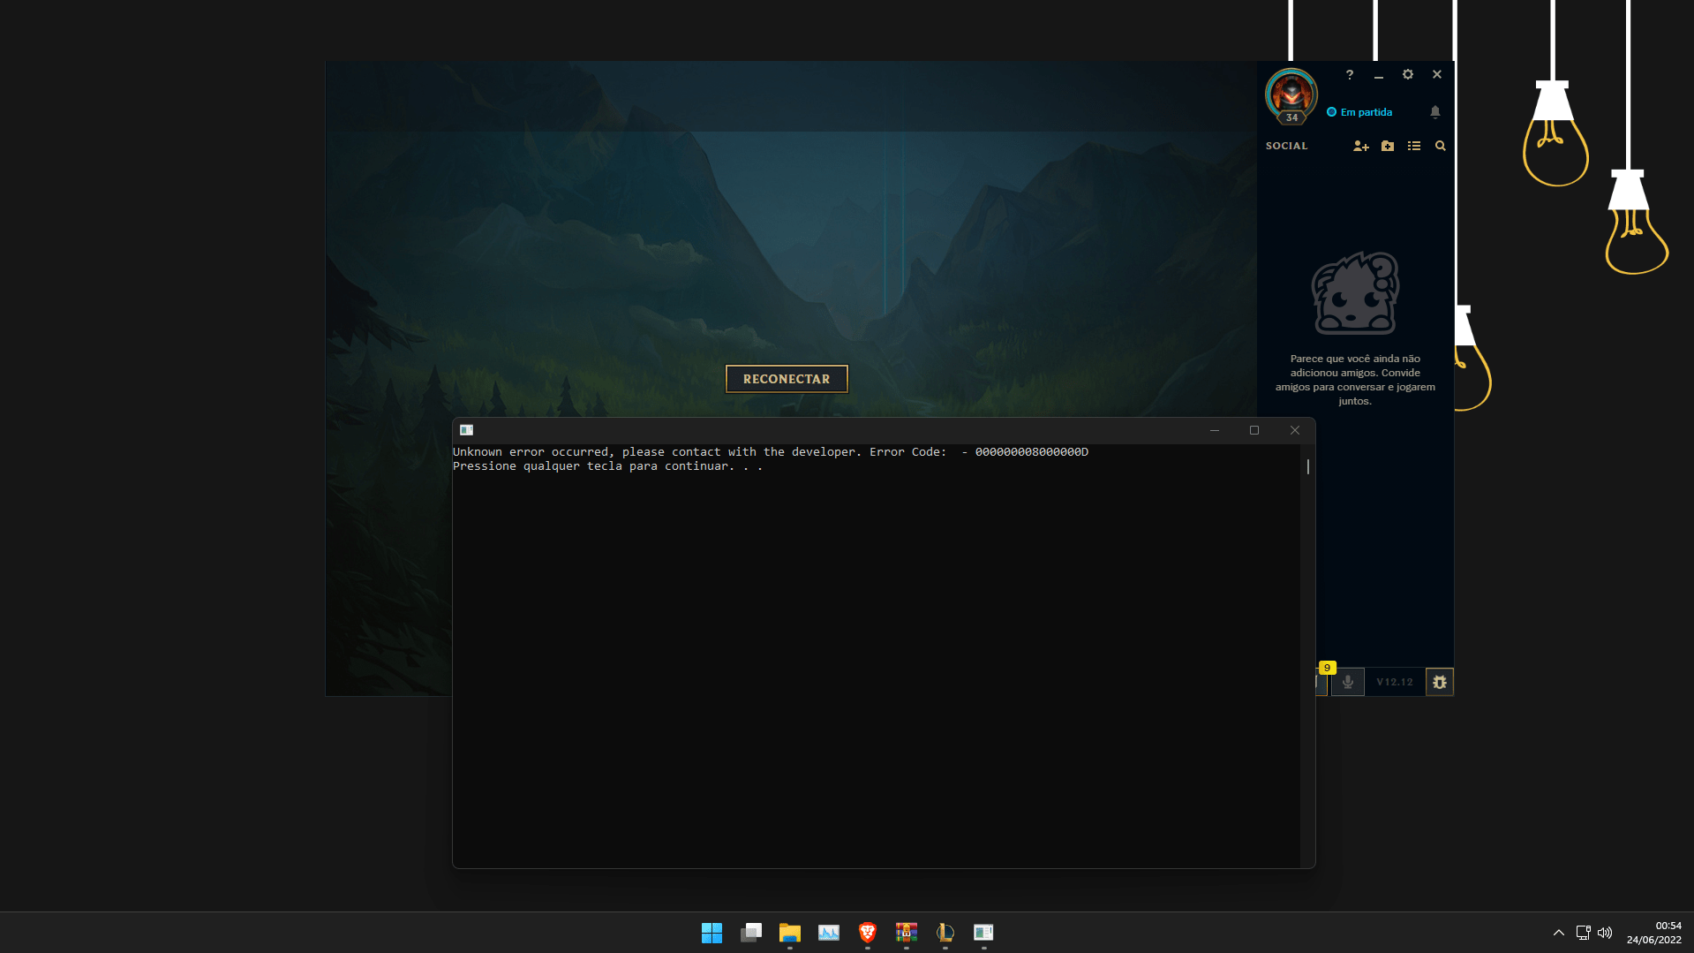1694x953 pixels.
Task: Minimize the League client window
Action: (1379, 75)
